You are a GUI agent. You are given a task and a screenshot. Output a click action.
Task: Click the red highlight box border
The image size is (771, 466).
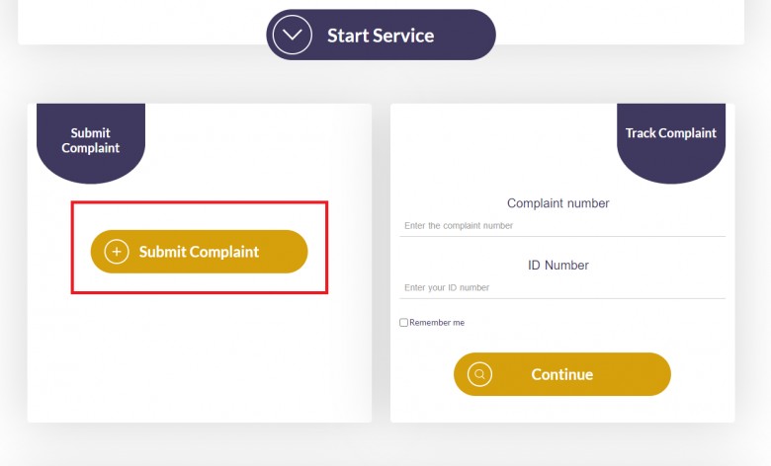(199, 201)
